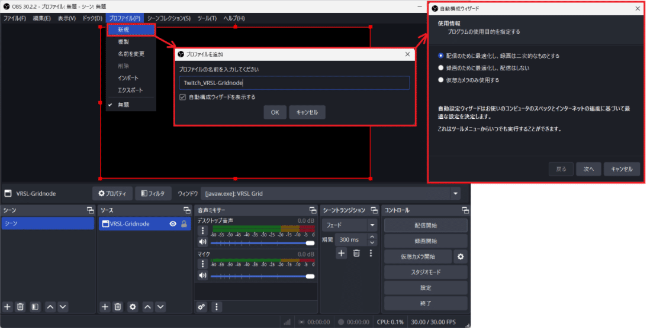
Task: Open audio mixer three-dot menu at bottom
Action: tap(217, 307)
